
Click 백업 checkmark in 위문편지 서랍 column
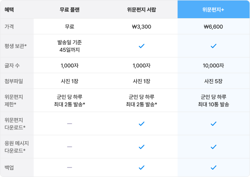pos(142,167)
